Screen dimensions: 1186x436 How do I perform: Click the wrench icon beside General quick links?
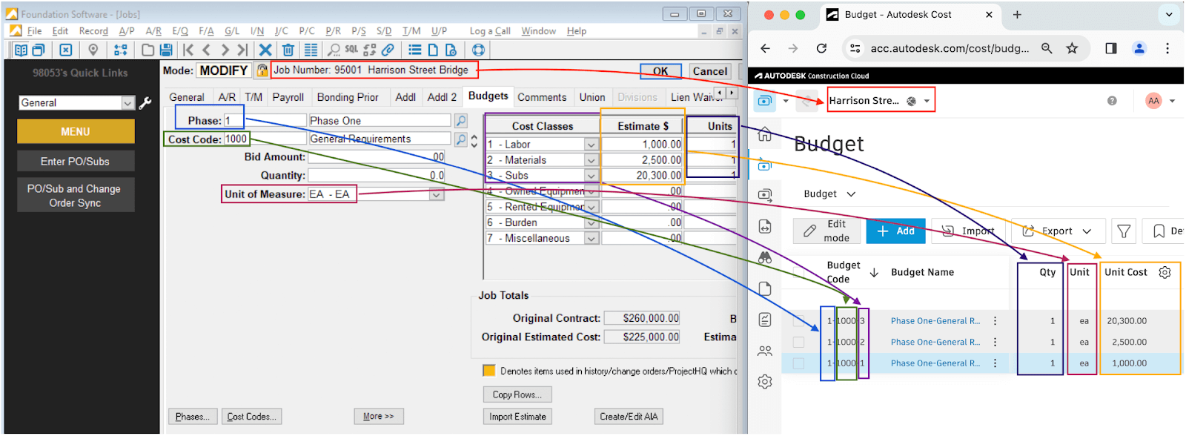(145, 103)
